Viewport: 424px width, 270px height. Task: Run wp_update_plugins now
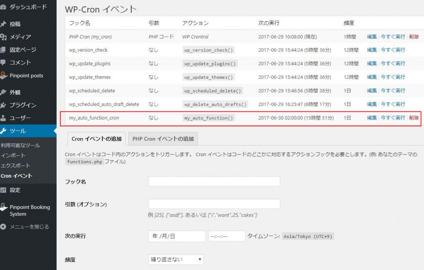pos(393,64)
